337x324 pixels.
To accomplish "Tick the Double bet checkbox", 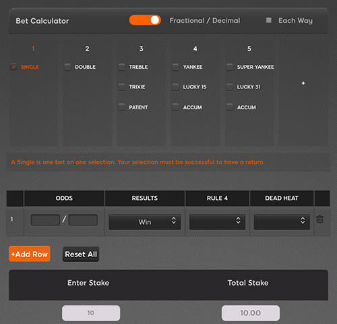I will 67,67.
